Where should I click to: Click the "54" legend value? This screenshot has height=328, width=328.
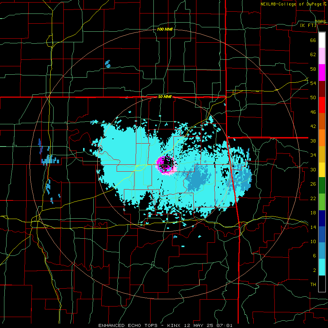point(313,83)
